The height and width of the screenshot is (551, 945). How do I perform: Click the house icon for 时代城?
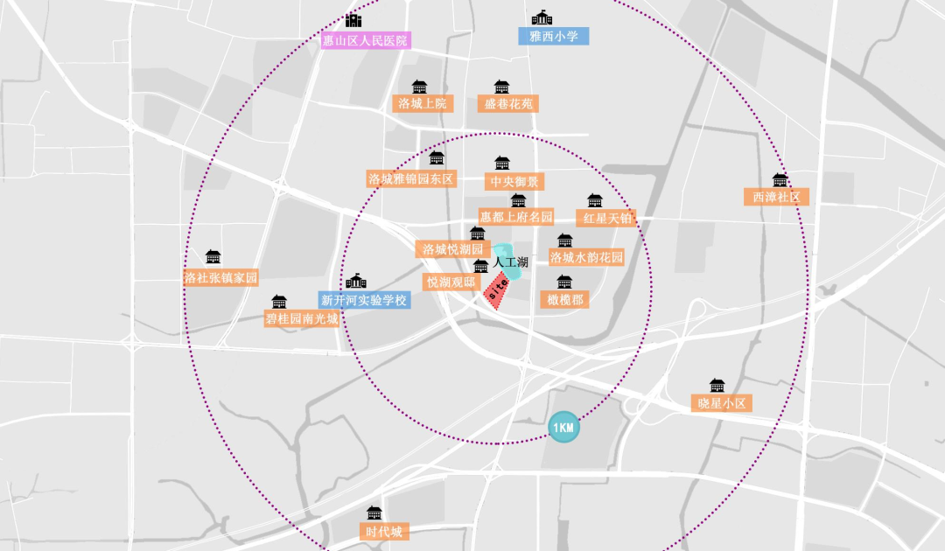[x=374, y=513]
